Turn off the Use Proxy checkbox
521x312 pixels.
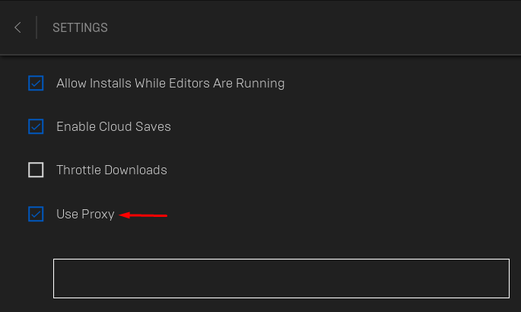click(x=36, y=214)
